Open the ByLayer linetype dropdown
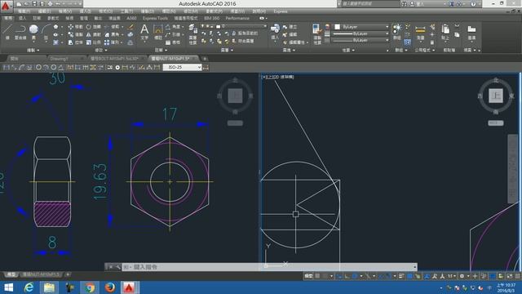 tap(361, 40)
